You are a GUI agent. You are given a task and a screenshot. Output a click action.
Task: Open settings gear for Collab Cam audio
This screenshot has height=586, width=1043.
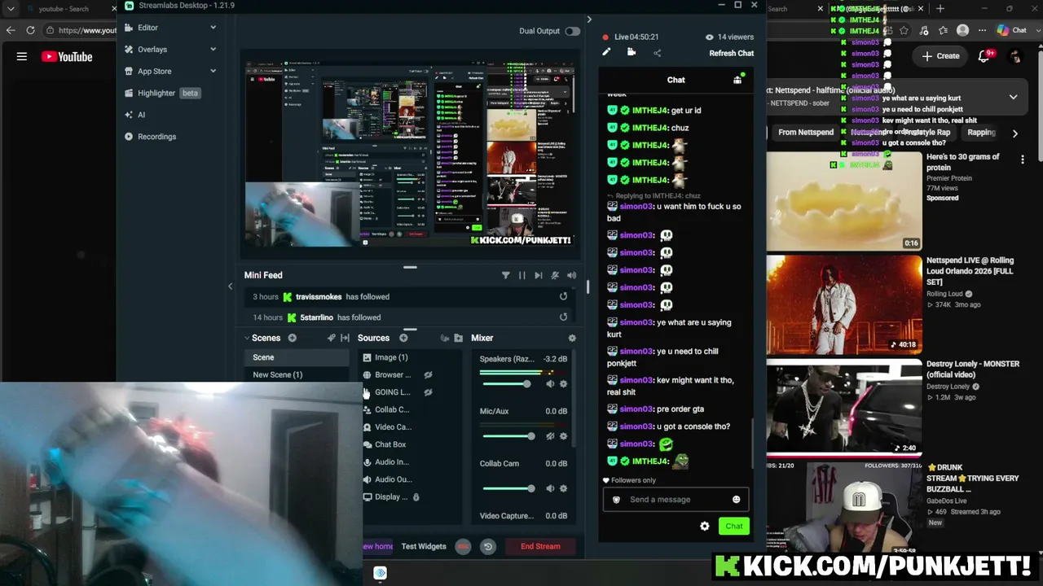pos(563,488)
